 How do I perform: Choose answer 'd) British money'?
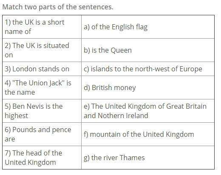(x=148, y=87)
